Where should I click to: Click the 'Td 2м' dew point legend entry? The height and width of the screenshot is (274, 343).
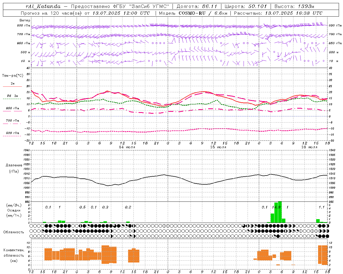click(13, 96)
